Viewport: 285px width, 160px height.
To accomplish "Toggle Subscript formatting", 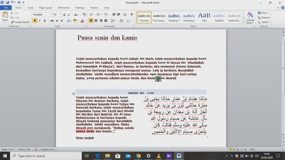I will pyautogui.click(x=57, y=21).
